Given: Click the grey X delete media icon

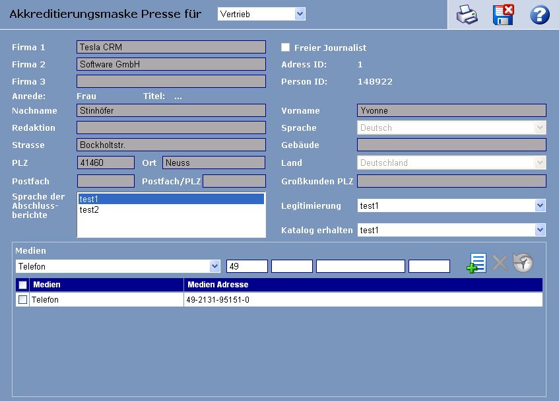Looking at the screenshot, I should [500, 263].
